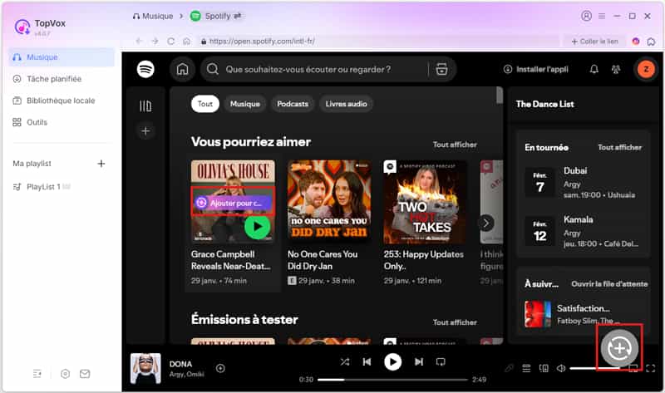Click the main content scrollbar
Viewport: 665px width, 393px height.
(500, 96)
